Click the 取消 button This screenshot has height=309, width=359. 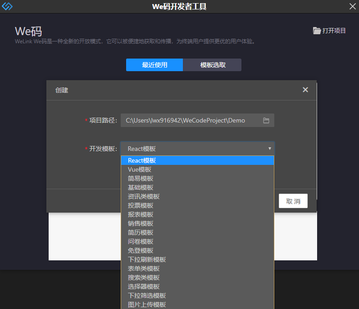point(293,201)
